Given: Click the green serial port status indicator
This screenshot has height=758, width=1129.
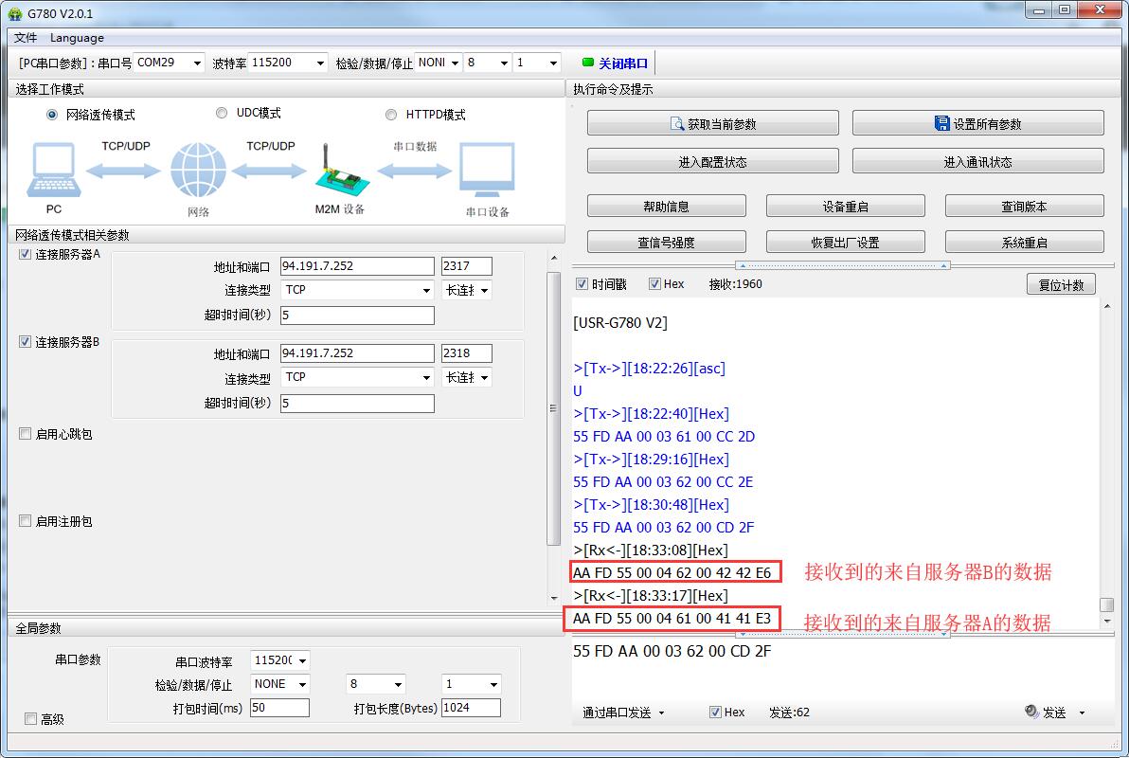Looking at the screenshot, I should click(587, 63).
